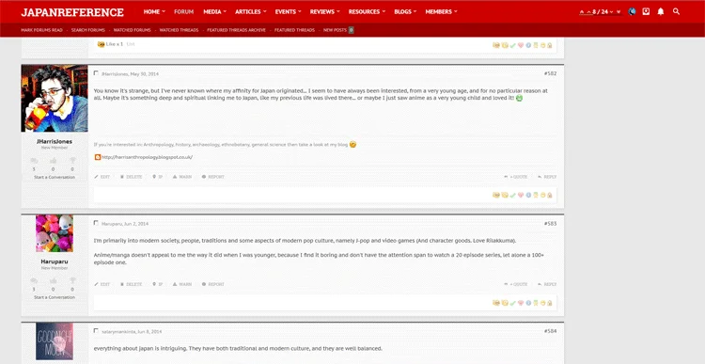Expand the BLOGS menu arrow
This screenshot has width=705, height=364.
coord(415,11)
